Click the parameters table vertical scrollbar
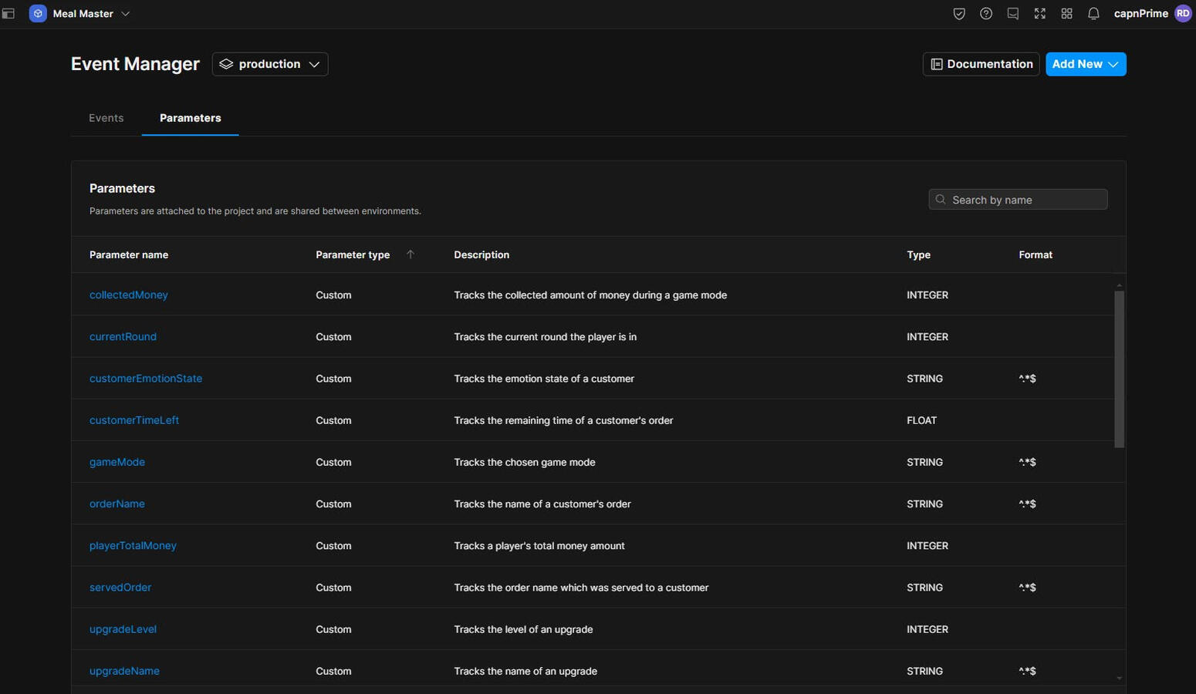Image resolution: width=1196 pixels, height=694 pixels. click(1119, 370)
